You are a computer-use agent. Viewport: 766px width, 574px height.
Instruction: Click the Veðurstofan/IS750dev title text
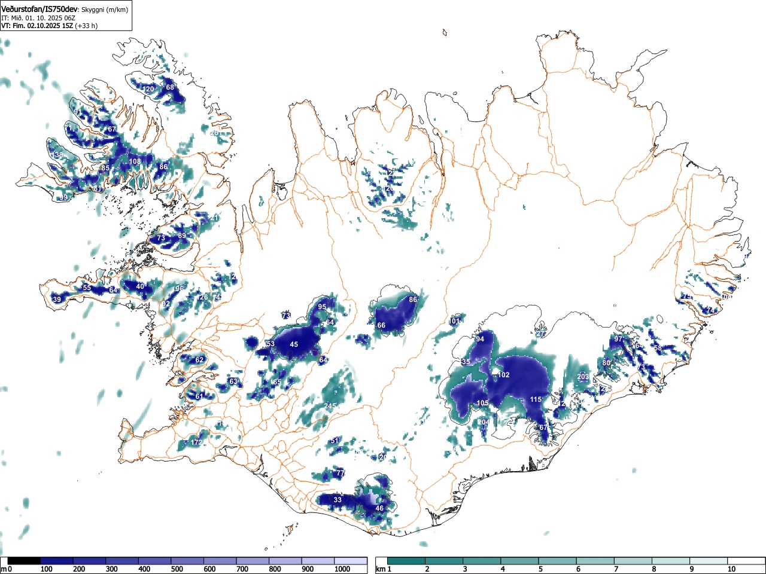tap(39, 9)
